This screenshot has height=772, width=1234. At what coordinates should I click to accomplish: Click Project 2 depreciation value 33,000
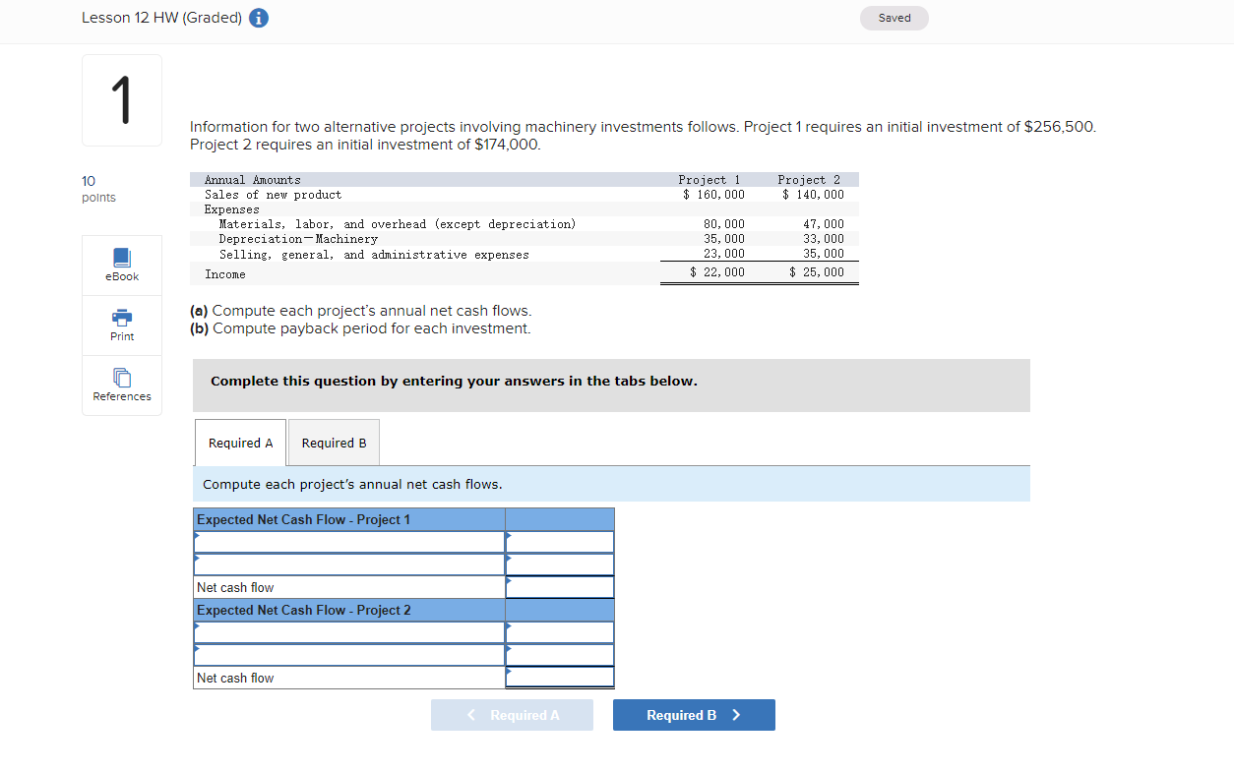pyautogui.click(x=824, y=239)
